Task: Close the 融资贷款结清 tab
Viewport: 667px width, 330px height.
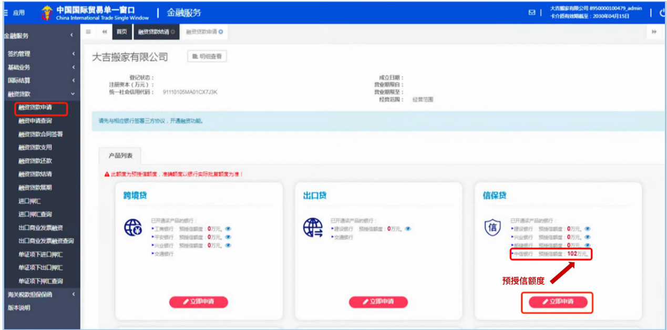Action: click(x=173, y=32)
